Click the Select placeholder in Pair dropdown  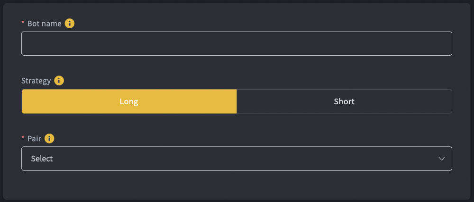(42, 159)
